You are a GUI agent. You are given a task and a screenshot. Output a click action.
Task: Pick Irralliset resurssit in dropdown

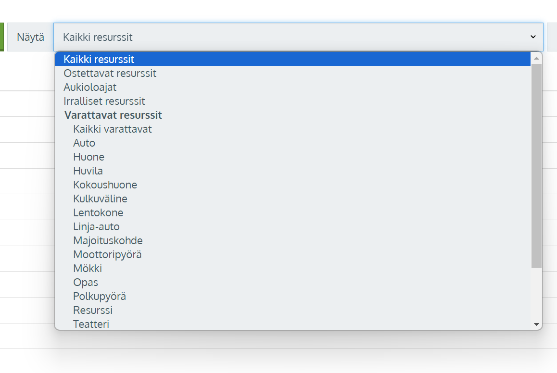[293, 101]
